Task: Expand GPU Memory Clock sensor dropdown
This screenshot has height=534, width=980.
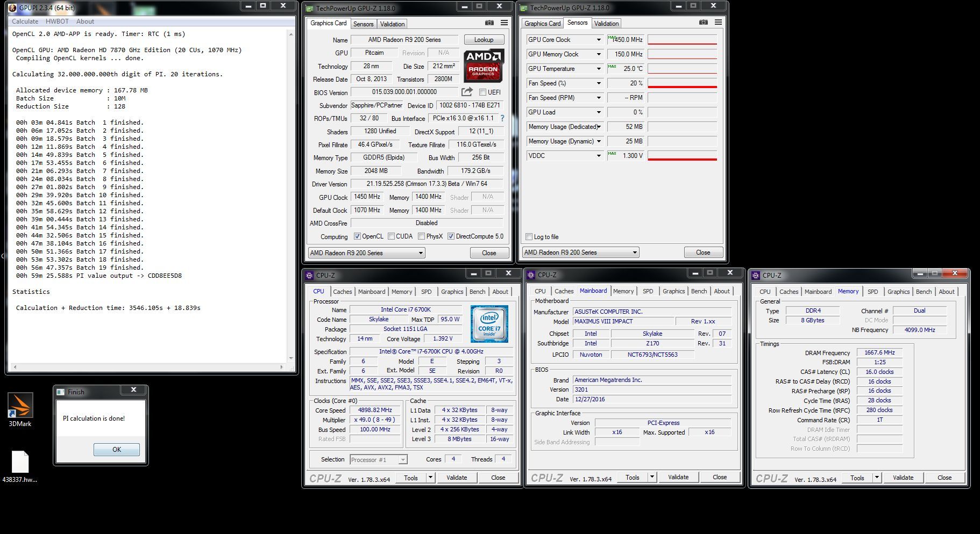Action: point(598,54)
